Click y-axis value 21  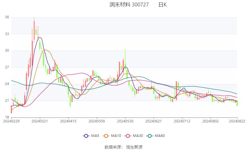[7, 101]
